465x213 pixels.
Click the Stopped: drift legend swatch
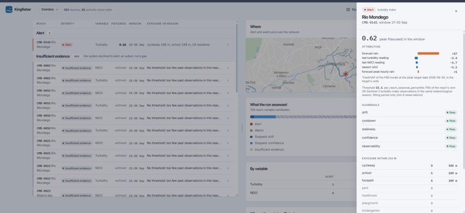pyautogui.click(x=252, y=137)
